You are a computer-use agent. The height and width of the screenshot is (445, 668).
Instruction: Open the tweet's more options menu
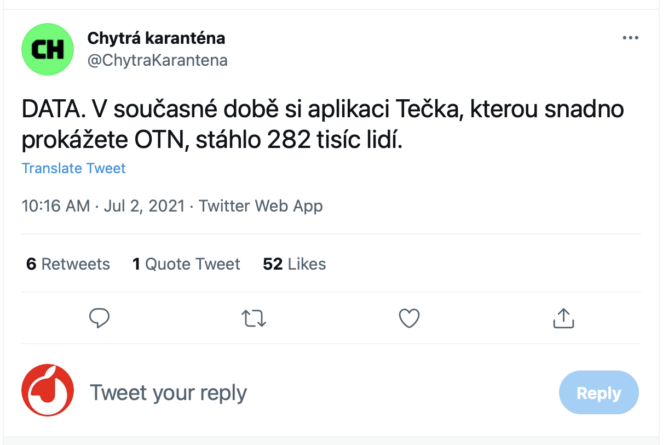(x=631, y=38)
